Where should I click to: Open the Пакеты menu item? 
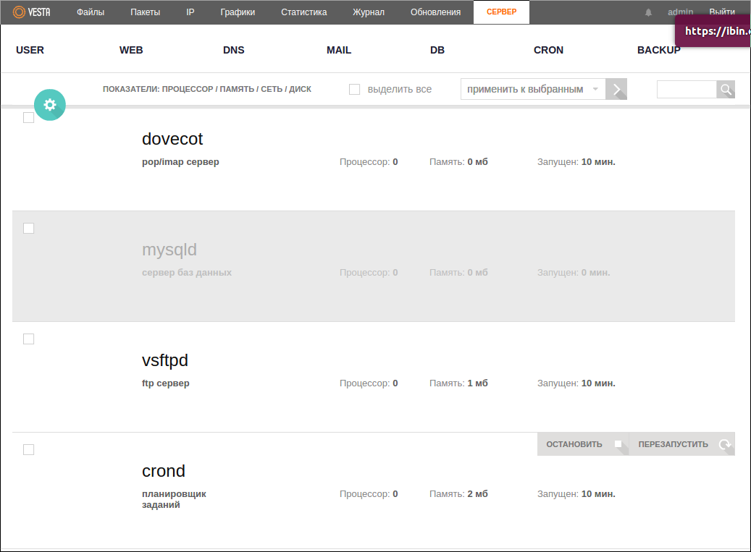[145, 12]
